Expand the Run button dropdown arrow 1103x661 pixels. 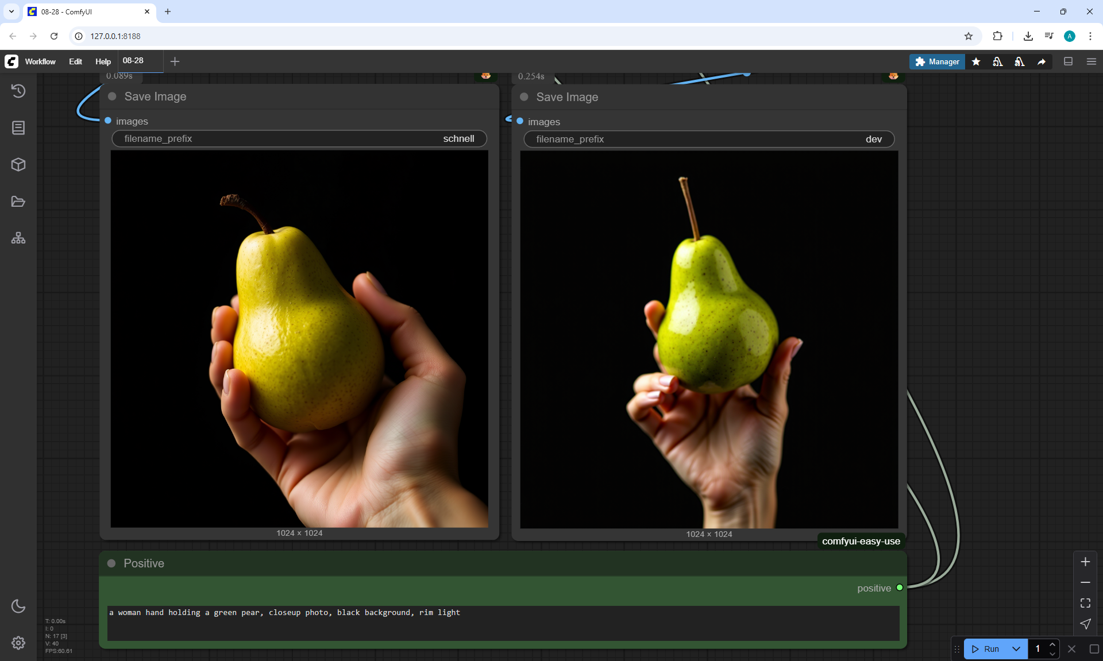(1016, 649)
